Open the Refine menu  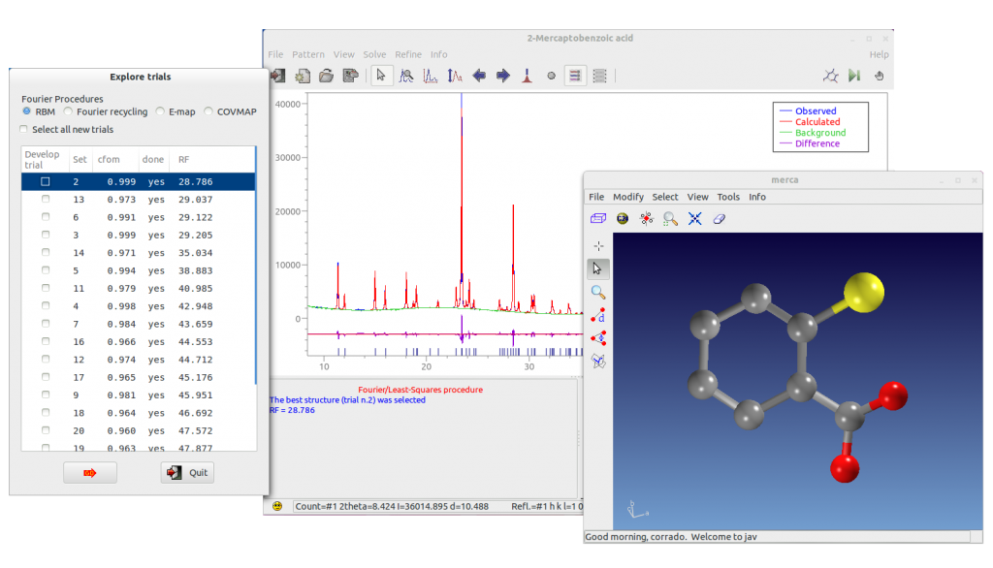pyautogui.click(x=408, y=54)
